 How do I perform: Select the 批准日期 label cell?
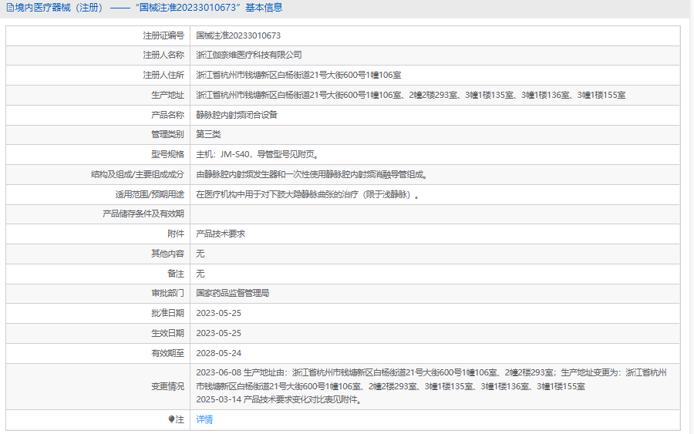[167, 313]
